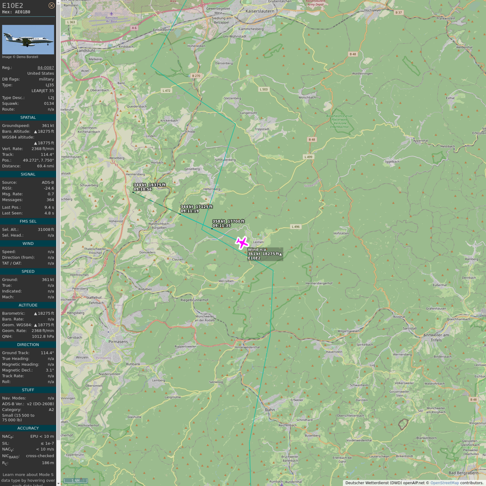Click the L 363 road shield
The width and height of the screenshot is (486, 486).
tap(71, 22)
